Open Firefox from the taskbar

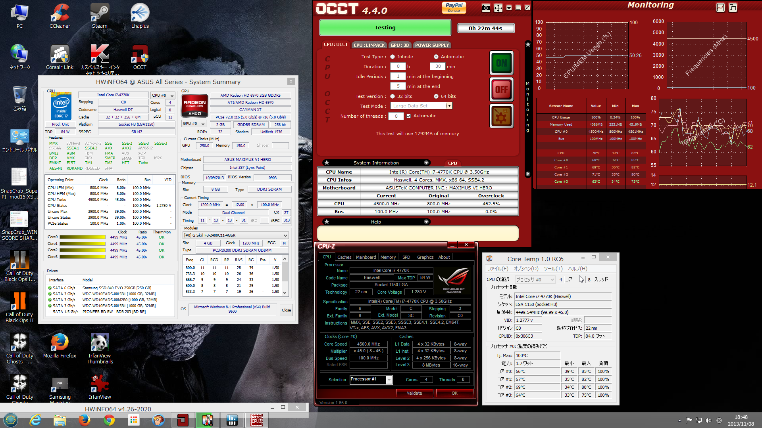click(84, 420)
